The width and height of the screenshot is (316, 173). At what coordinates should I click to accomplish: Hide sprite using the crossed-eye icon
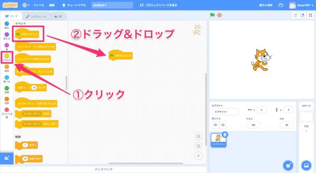click(x=223, y=124)
